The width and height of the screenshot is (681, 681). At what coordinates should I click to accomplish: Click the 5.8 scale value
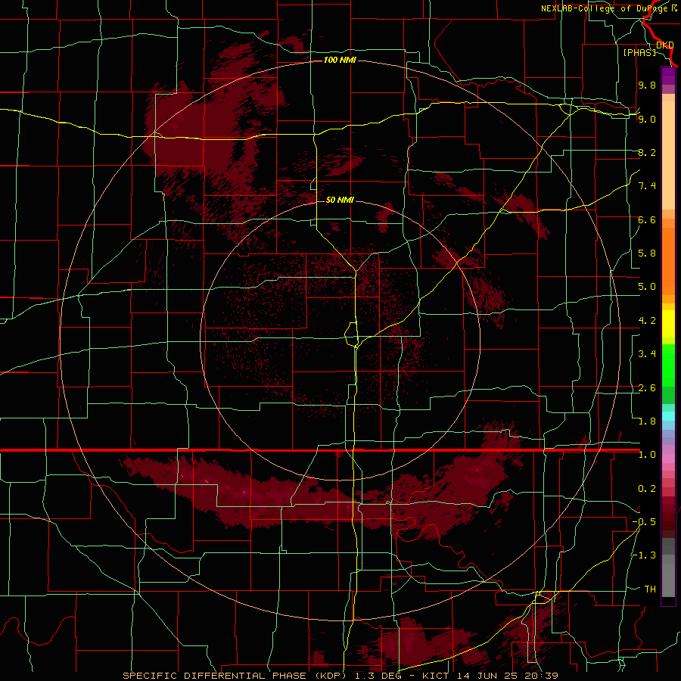647,253
